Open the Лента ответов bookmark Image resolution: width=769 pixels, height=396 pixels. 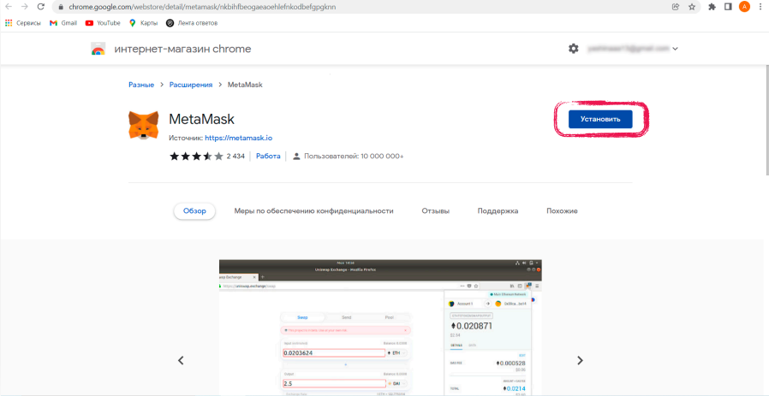click(x=192, y=23)
